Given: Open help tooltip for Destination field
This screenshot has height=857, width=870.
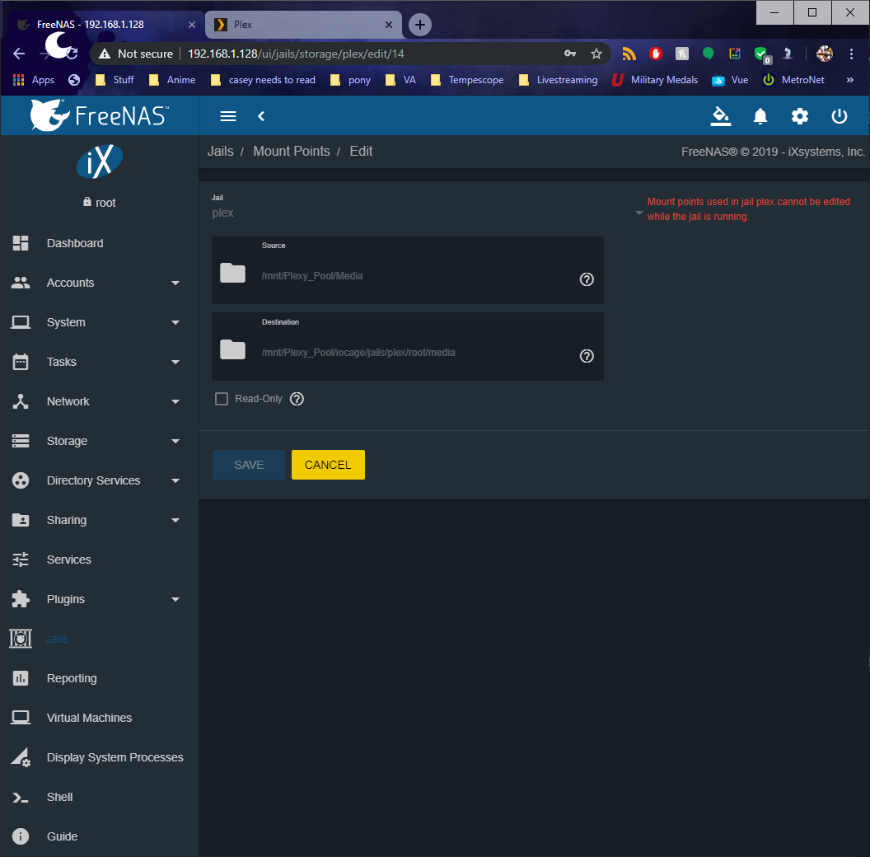Looking at the screenshot, I should [x=587, y=356].
